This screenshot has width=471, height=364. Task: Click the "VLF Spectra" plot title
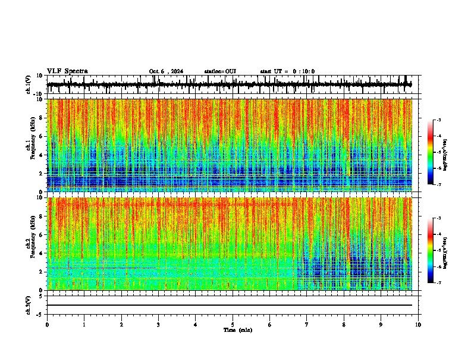[x=67, y=71]
